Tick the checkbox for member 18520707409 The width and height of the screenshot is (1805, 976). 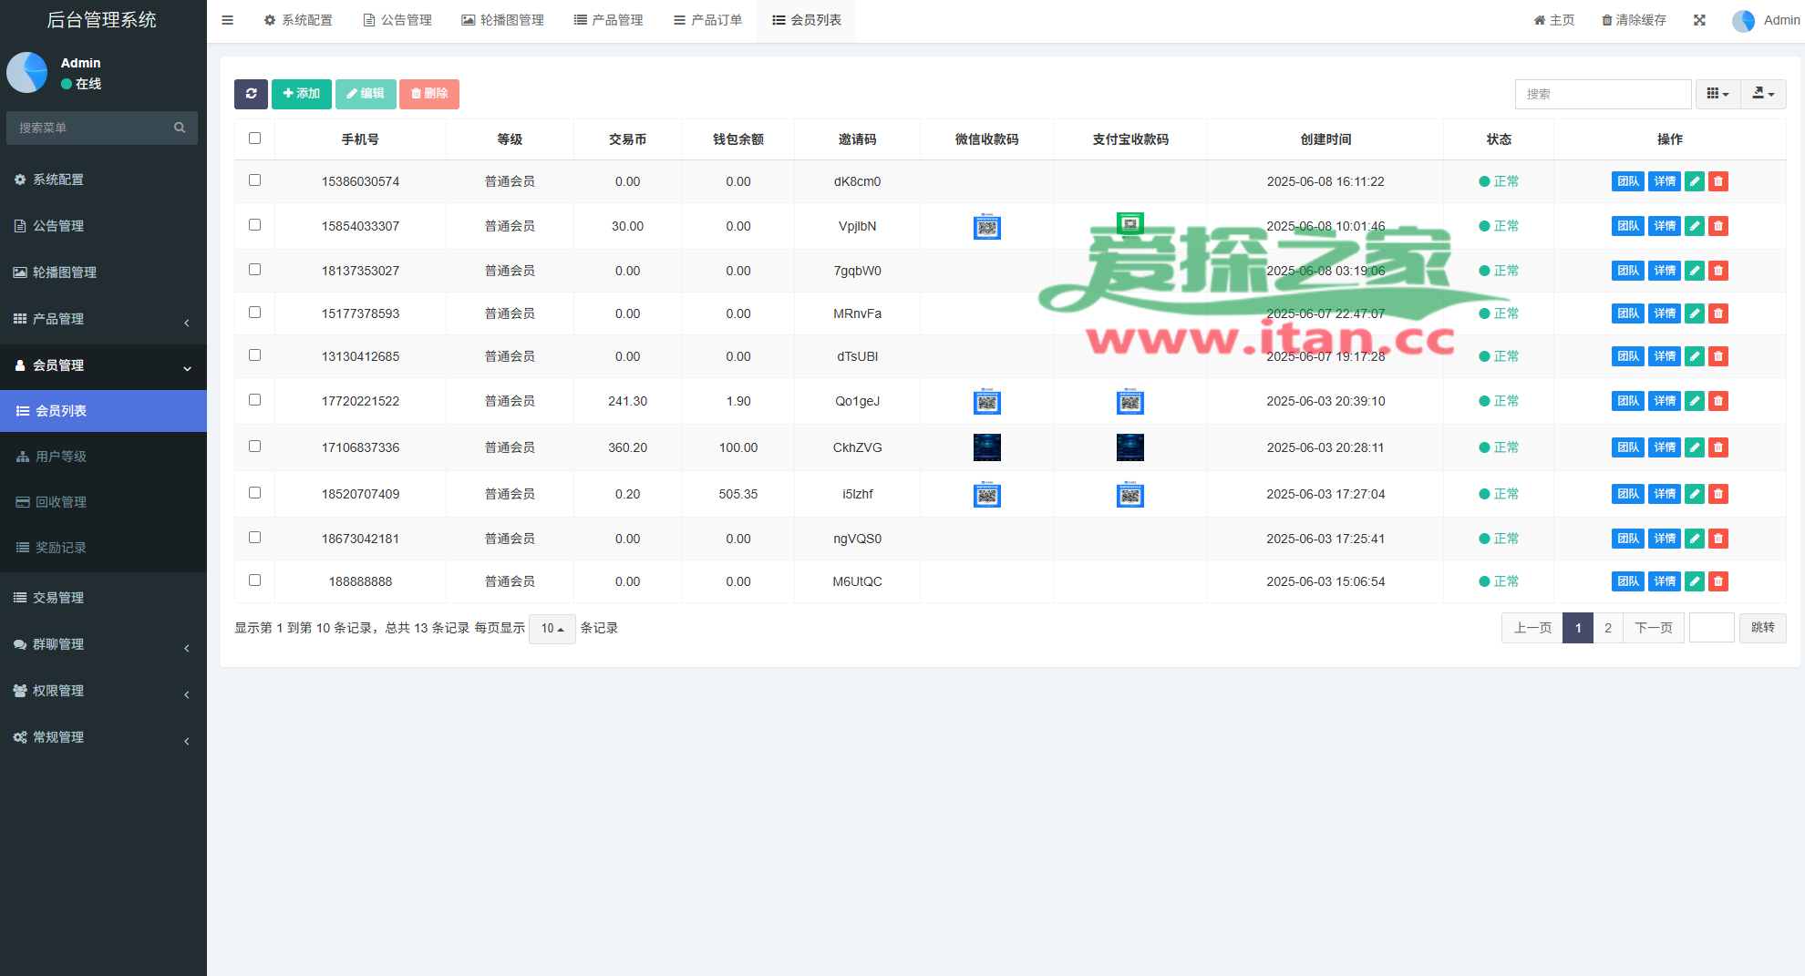coord(255,493)
